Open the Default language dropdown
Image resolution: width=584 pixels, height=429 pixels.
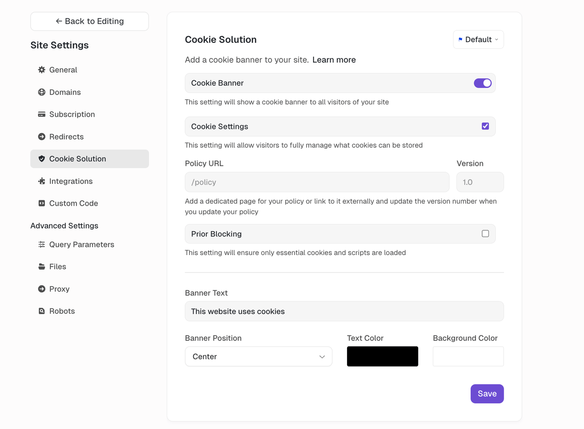click(478, 40)
